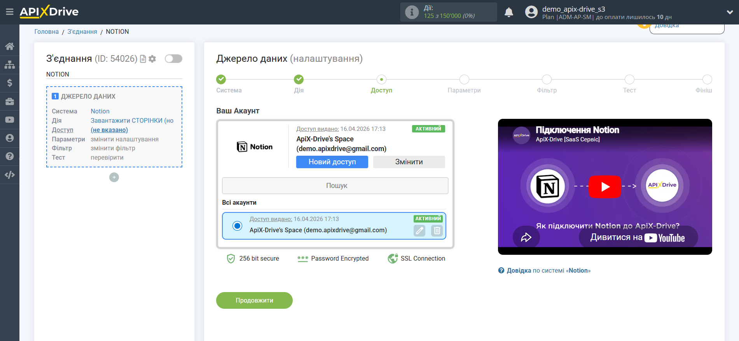Open the Завантажити СТОРІНКИ action link
This screenshot has width=739, height=341.
point(132,120)
